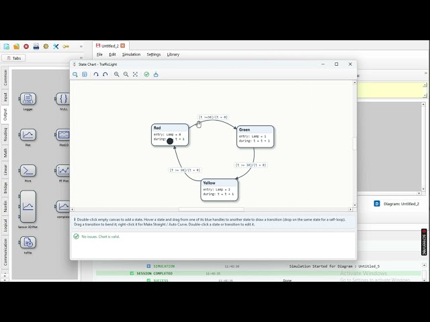This screenshot has width=430, height=322.
Task: Switch to the Communication palette tab
Action: tap(5, 252)
